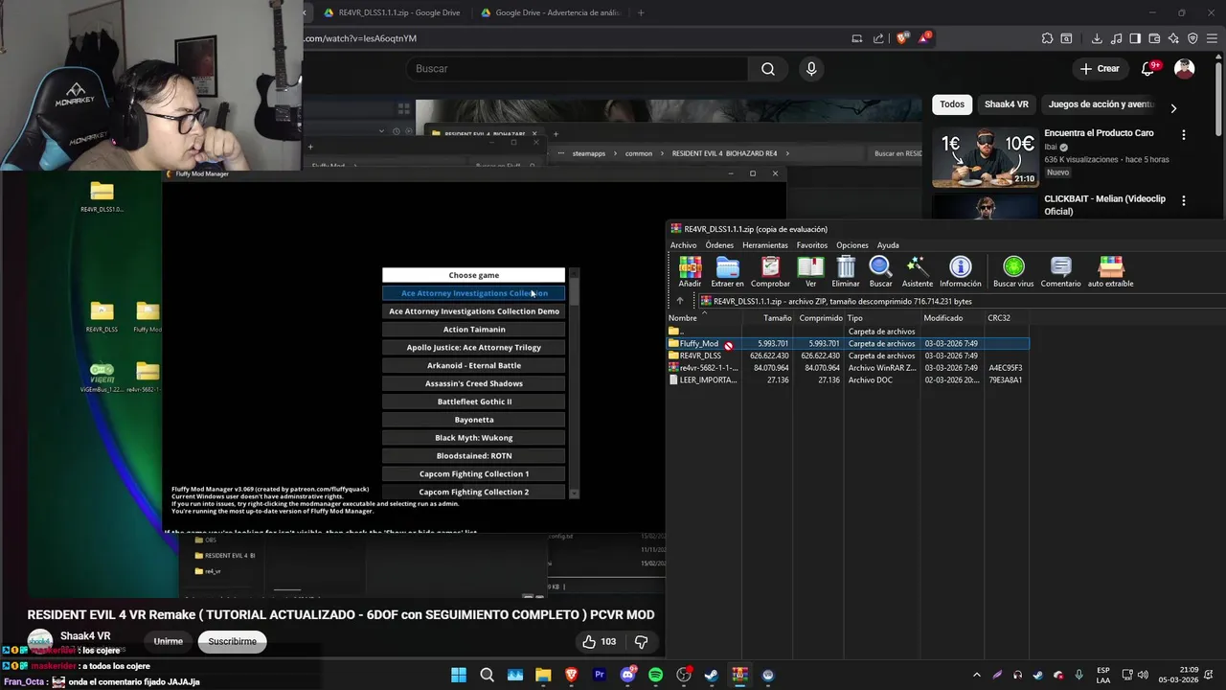Open more options for CLICKBAIT Melian video
Screen dimensions: 1226x690
coord(1184,201)
